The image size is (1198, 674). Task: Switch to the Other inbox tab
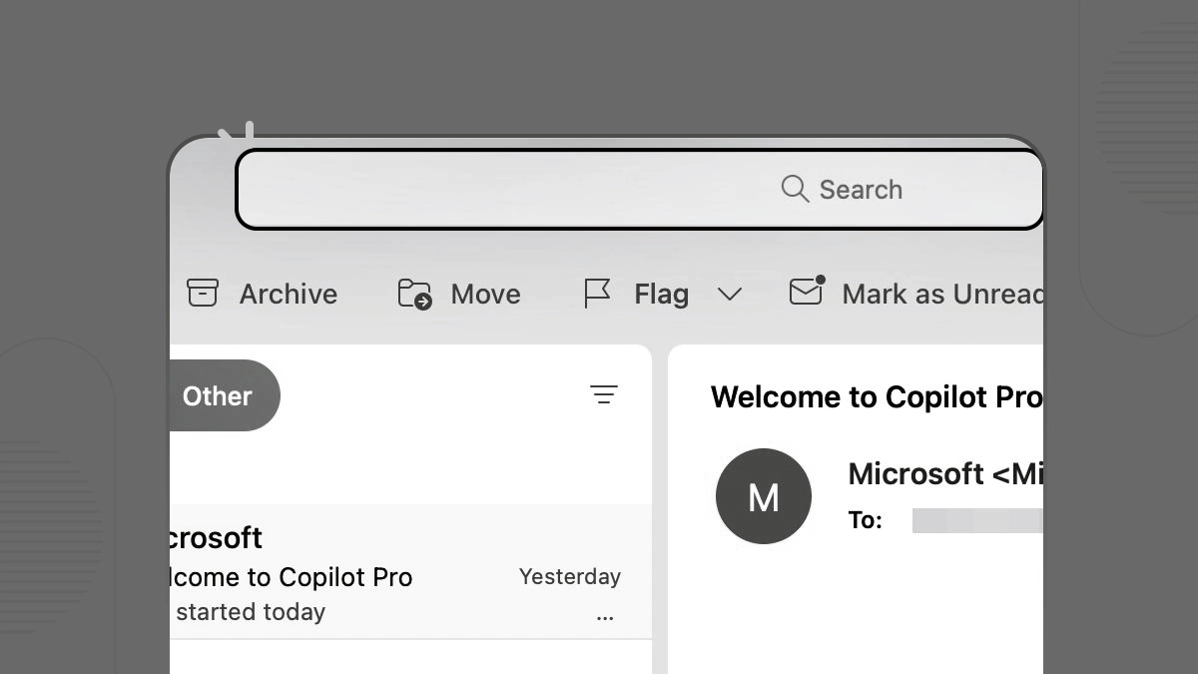point(224,395)
